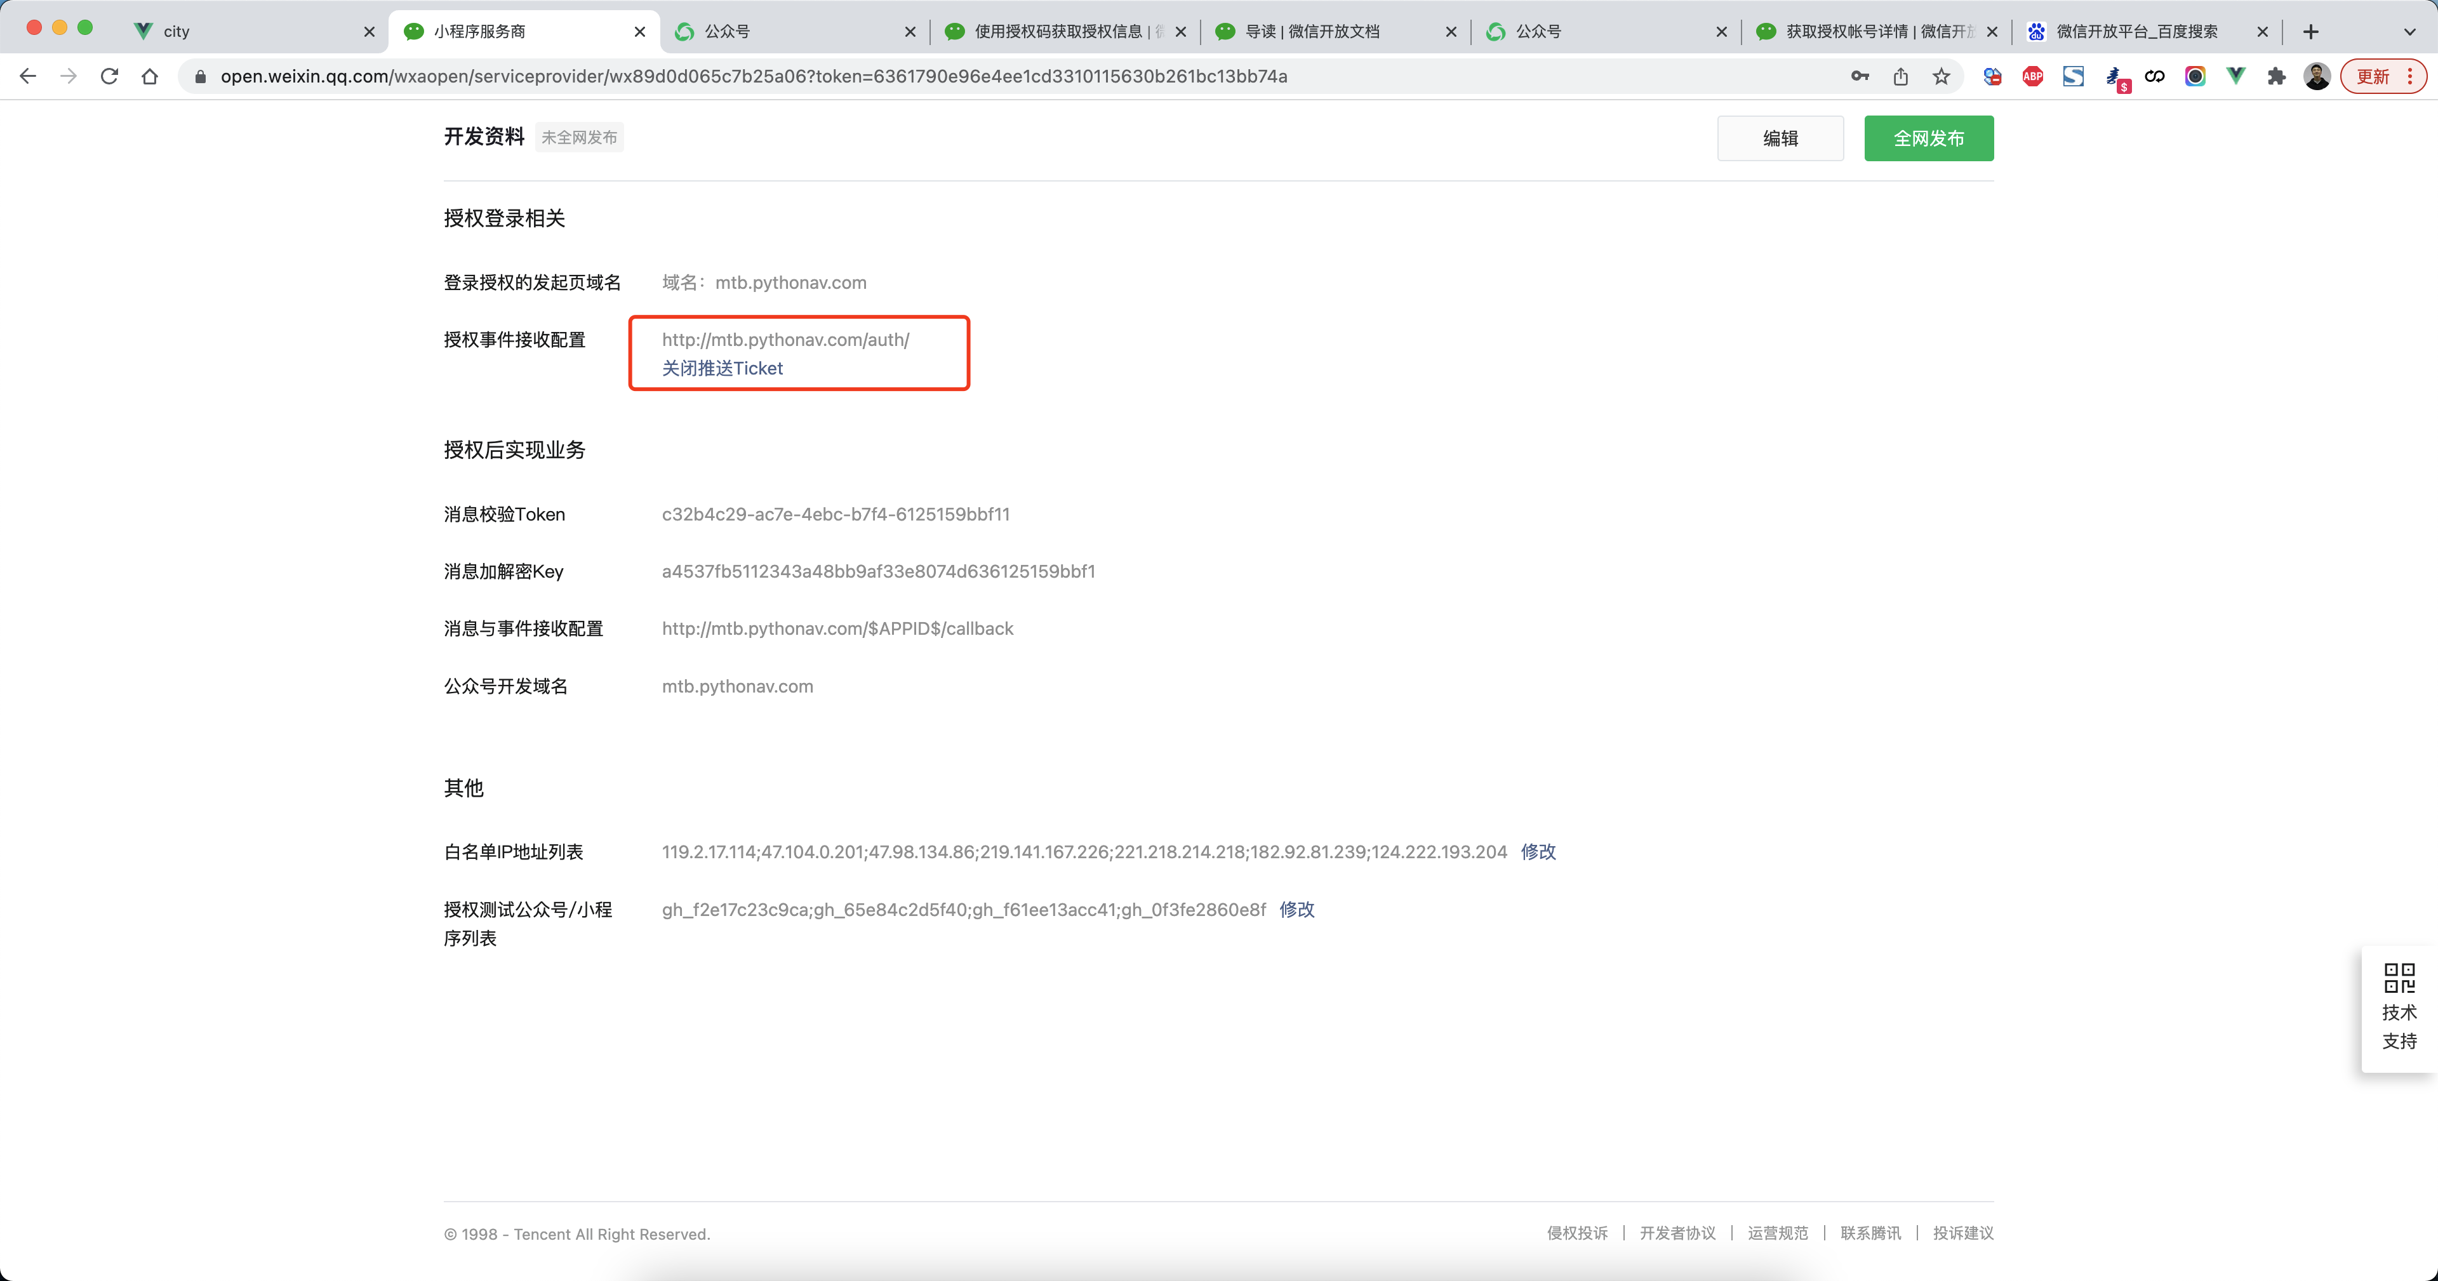
Task: Open the 更新 browser menu
Action: pos(2383,77)
